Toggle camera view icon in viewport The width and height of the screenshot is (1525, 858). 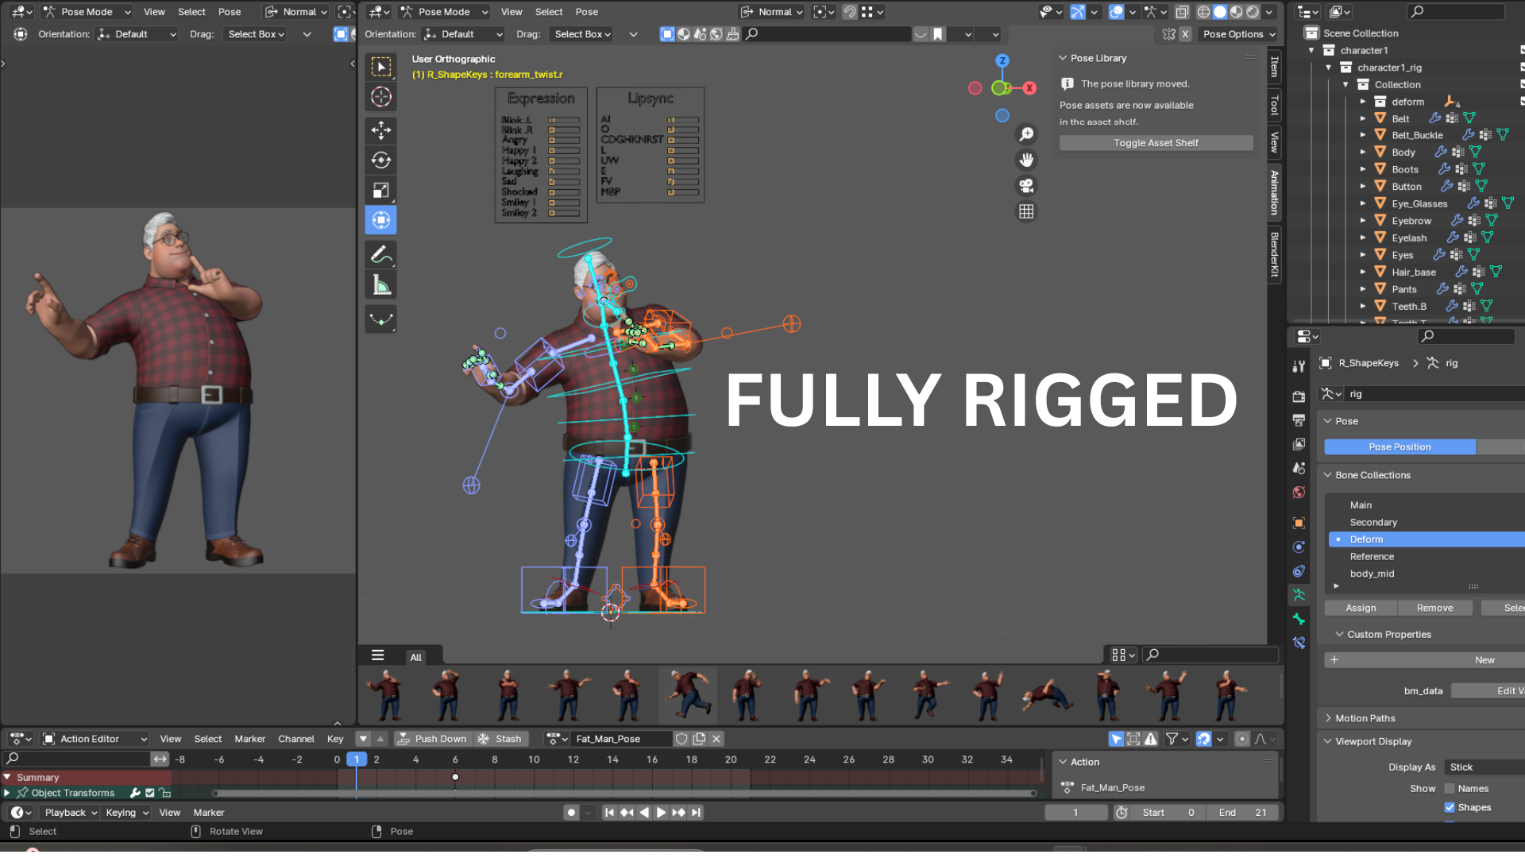[1026, 186]
